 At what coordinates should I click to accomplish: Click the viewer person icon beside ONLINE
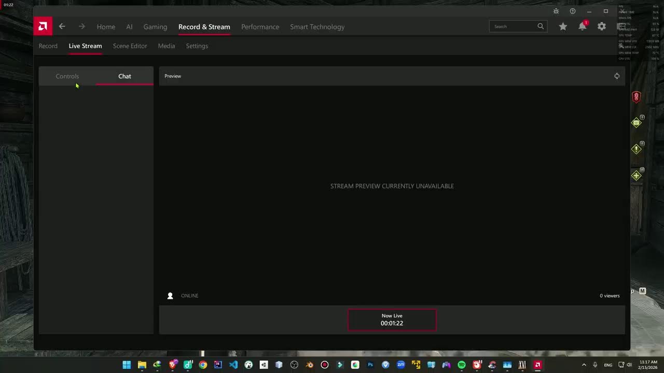(x=170, y=296)
